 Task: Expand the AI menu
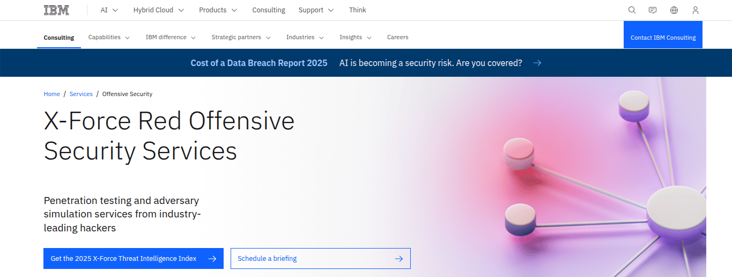point(109,10)
